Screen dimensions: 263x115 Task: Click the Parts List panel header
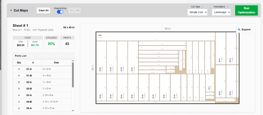tap(44, 56)
